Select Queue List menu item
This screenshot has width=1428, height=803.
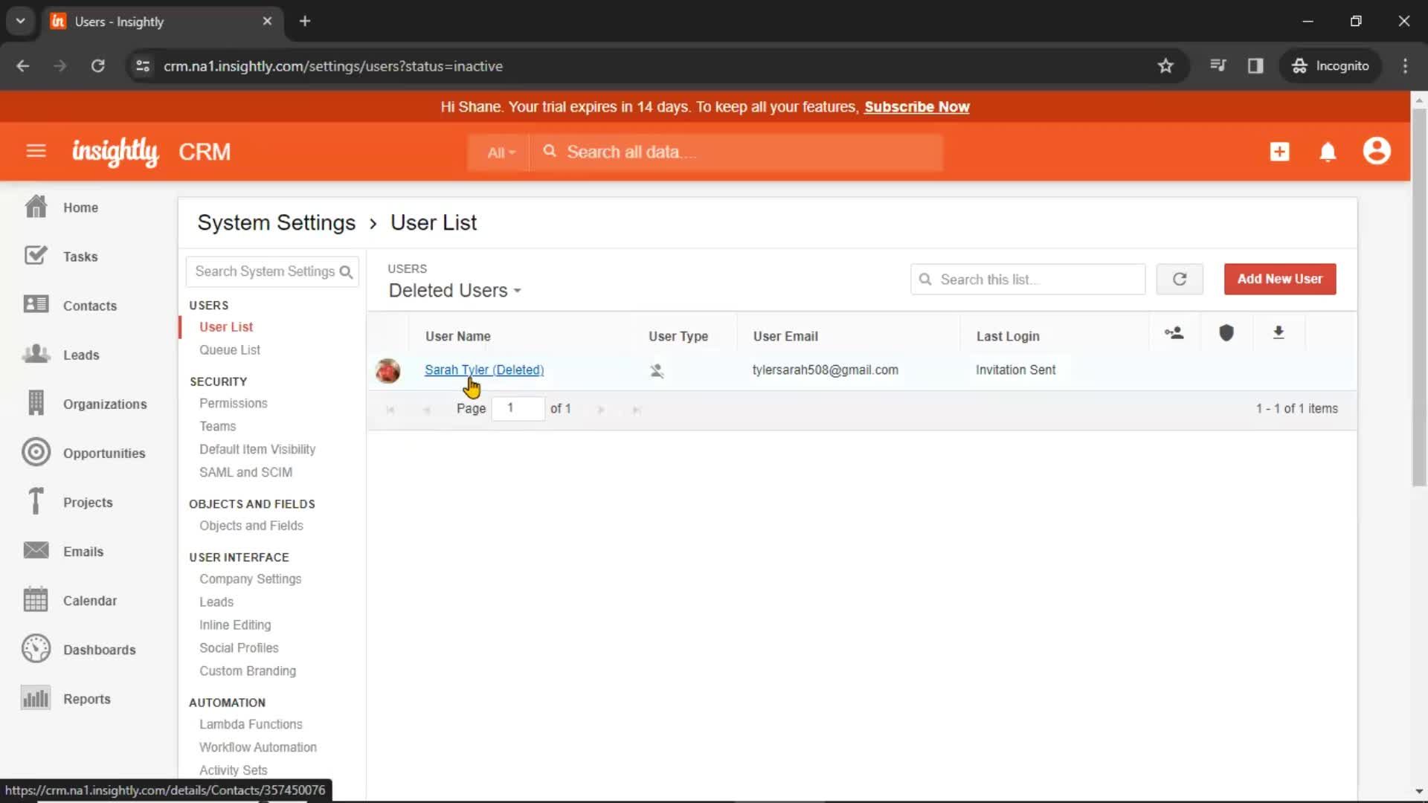[231, 350]
